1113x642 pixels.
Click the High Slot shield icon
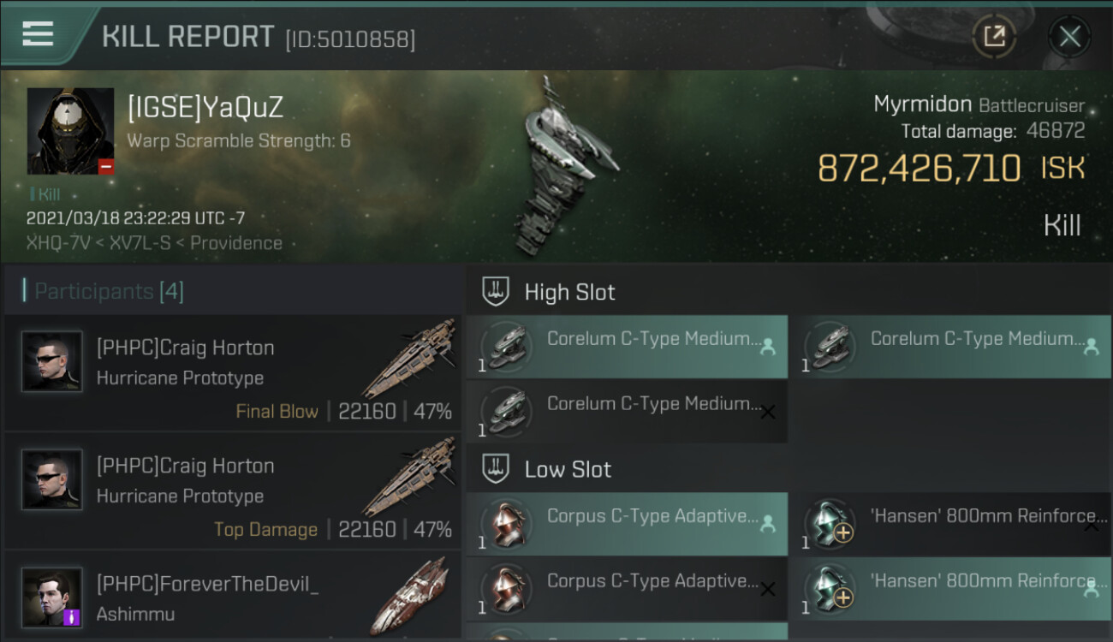pyautogui.click(x=496, y=292)
